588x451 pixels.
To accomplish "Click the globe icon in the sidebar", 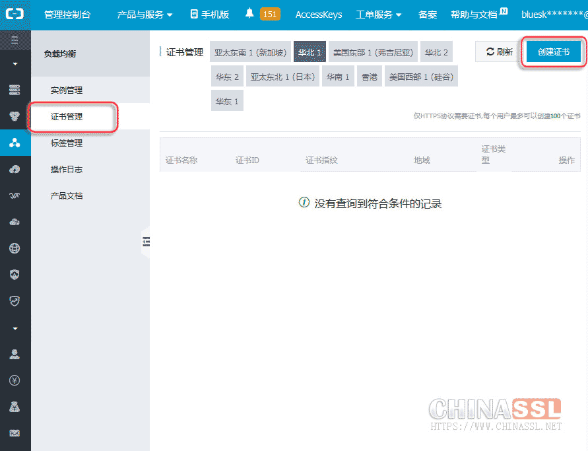I will pos(15,248).
